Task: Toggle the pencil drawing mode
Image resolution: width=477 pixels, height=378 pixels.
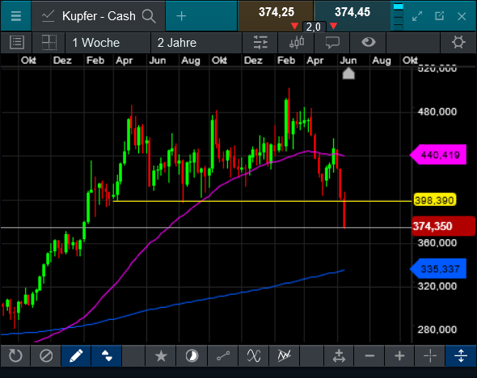Action: coord(76,355)
